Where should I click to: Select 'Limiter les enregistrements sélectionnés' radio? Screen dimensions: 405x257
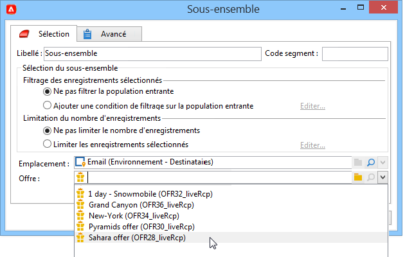pos(47,144)
